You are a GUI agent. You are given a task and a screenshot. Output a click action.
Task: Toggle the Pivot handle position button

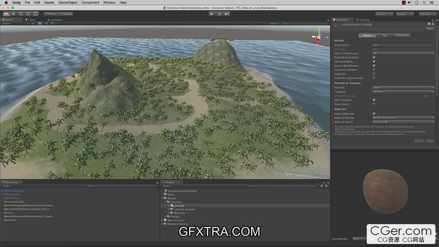click(x=50, y=14)
